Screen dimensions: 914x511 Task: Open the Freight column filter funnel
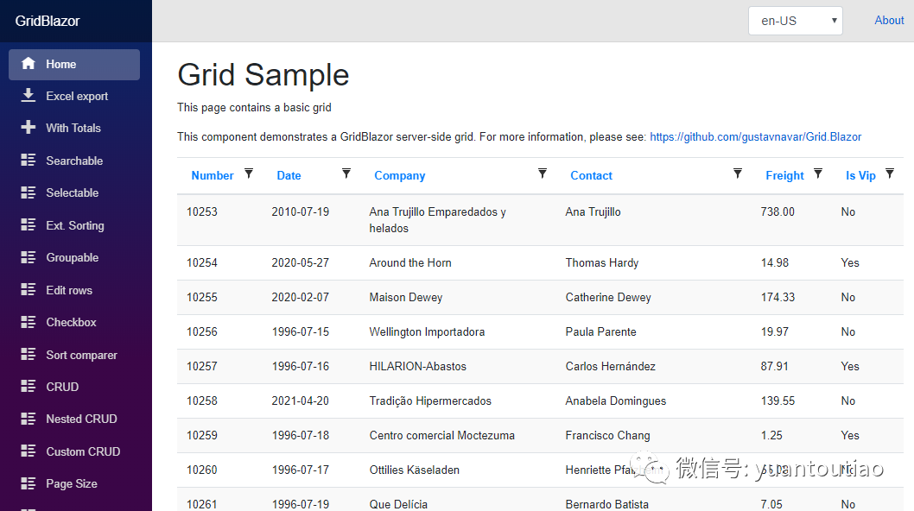(x=818, y=173)
